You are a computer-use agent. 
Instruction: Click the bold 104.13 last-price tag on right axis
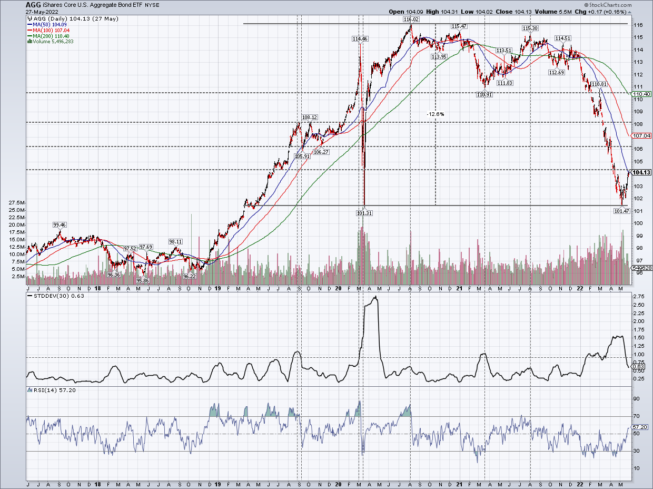click(x=641, y=172)
